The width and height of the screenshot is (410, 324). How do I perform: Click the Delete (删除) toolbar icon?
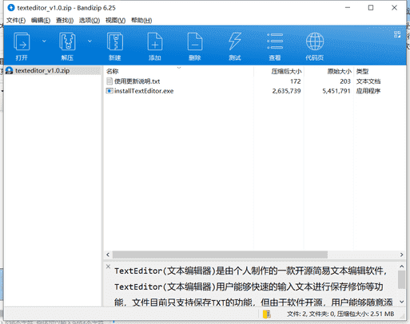click(195, 41)
